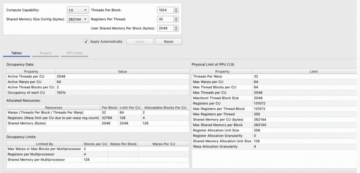Image resolution: width=360 pixels, height=173 pixels.
Task: Click Allocatable Blocks Per CU column header
Action: tap(165, 107)
